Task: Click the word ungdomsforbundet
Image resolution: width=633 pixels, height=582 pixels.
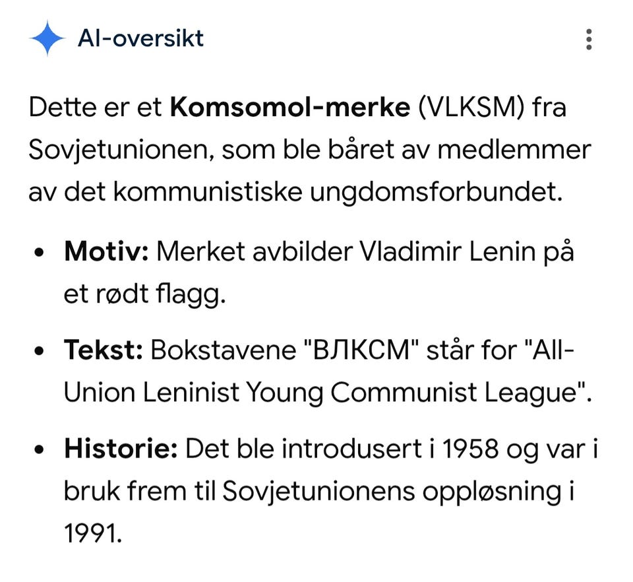Action: click(436, 192)
